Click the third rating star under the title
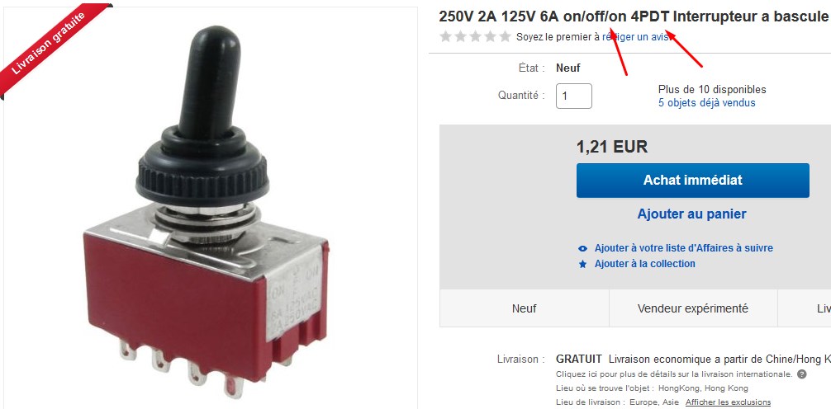Image resolution: width=831 pixels, height=409 pixels. tap(475, 36)
